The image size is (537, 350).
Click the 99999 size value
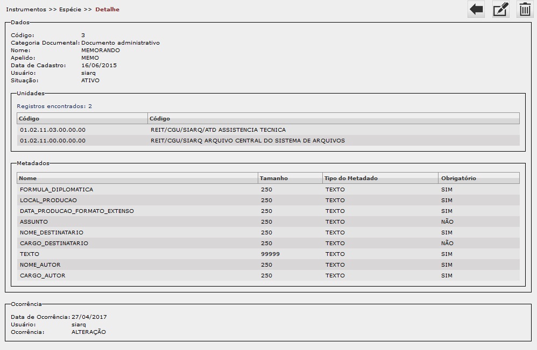point(270,254)
